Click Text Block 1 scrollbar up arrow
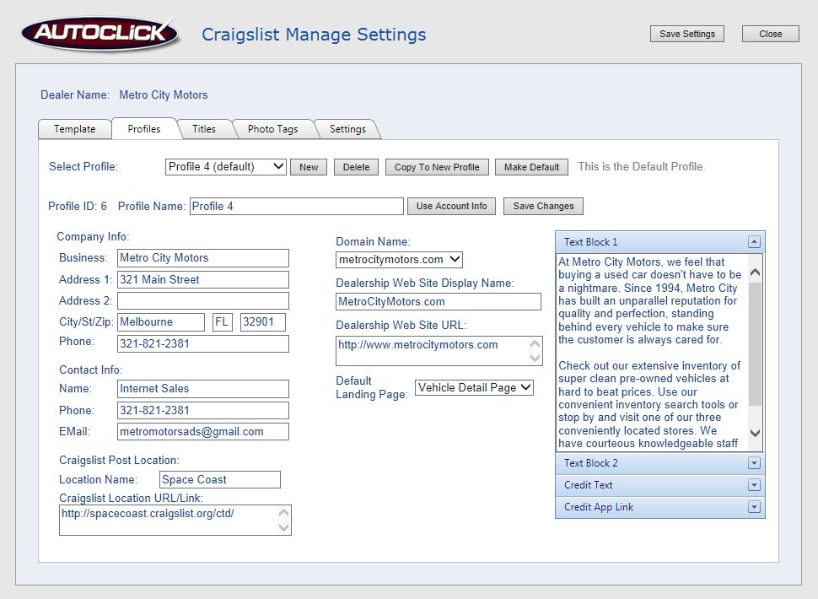This screenshot has width=818, height=599. click(755, 273)
